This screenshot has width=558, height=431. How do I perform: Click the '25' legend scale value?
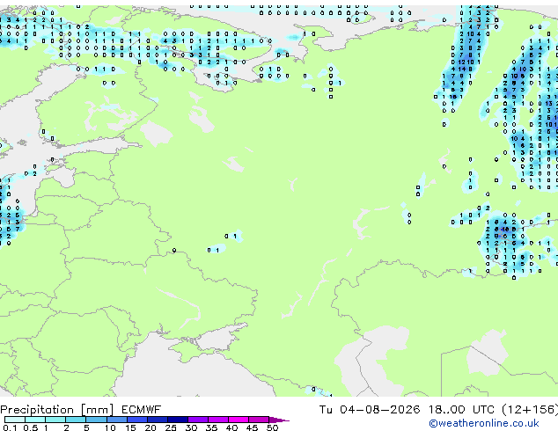coord(171,427)
